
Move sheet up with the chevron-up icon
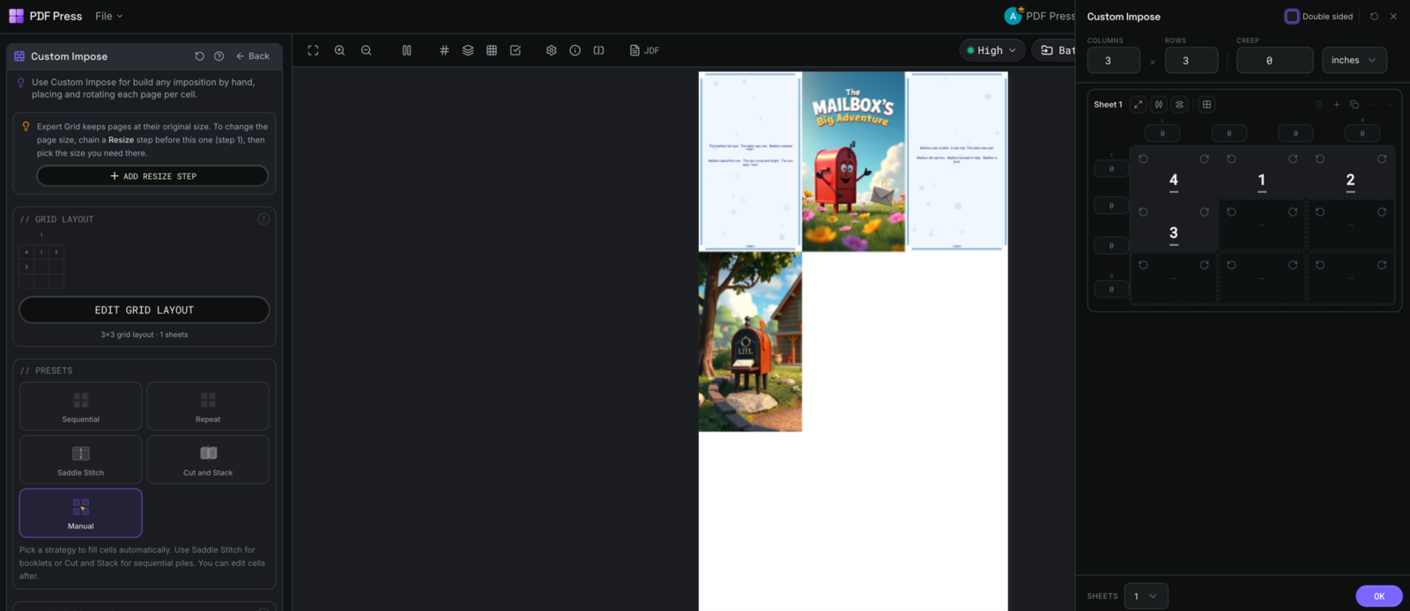pos(1372,105)
